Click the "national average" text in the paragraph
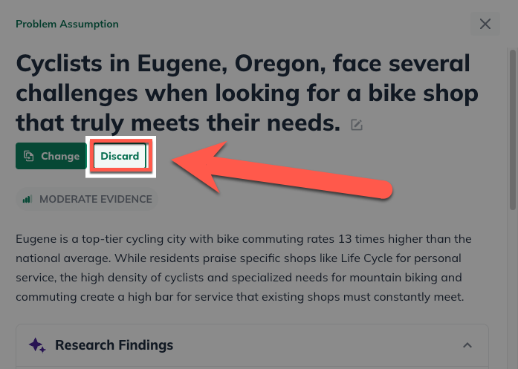This screenshot has height=369, width=518. tap(60, 258)
